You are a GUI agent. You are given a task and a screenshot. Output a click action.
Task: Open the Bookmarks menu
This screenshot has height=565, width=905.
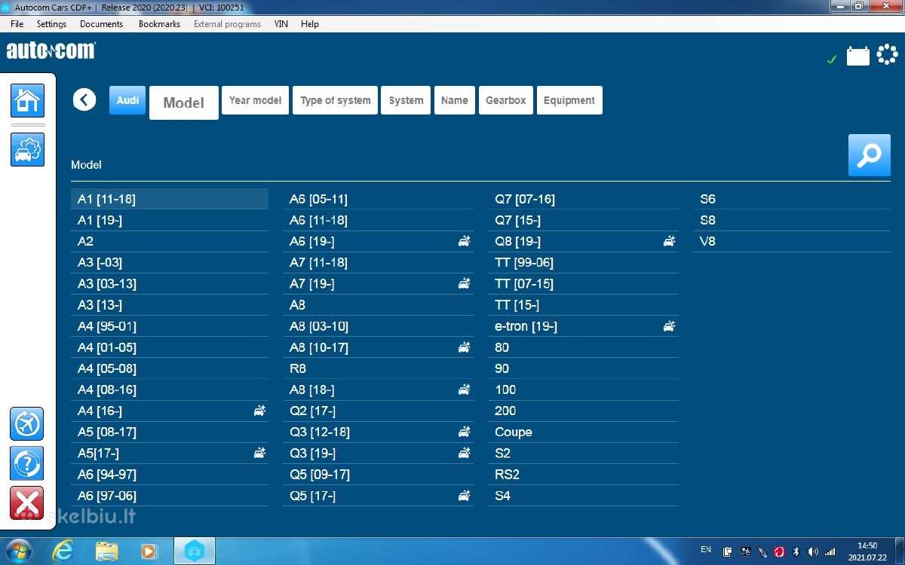coord(159,24)
